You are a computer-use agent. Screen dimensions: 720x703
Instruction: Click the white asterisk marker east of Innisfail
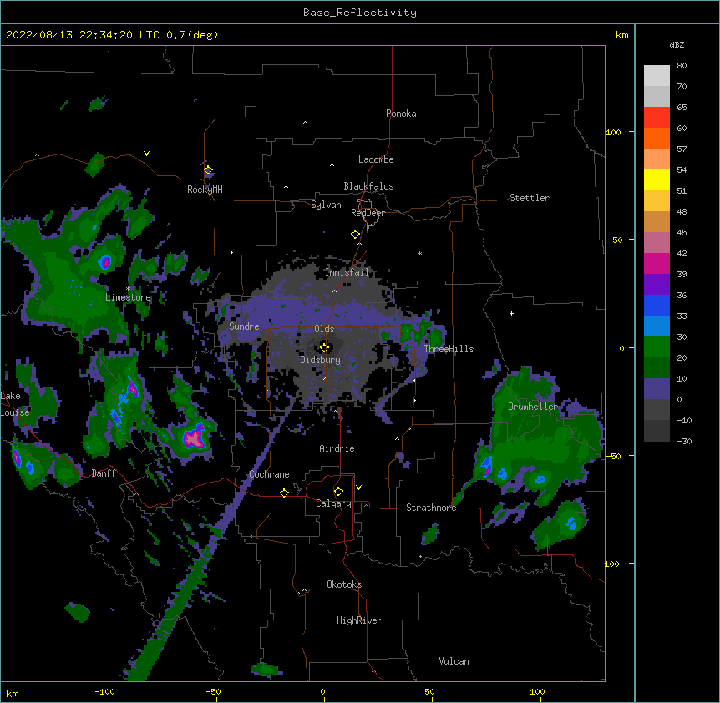pos(419,253)
